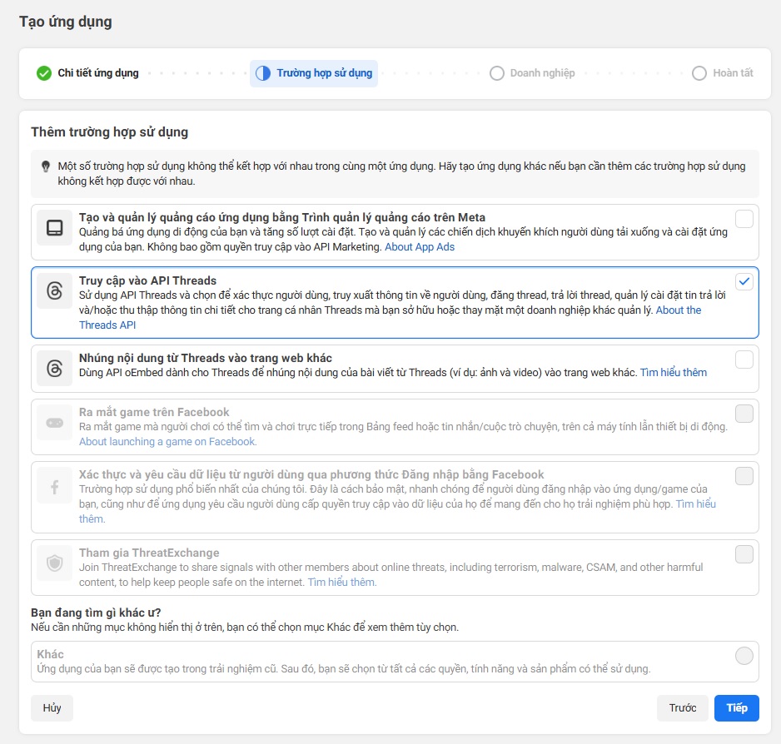The width and height of the screenshot is (781, 744).
Task: Check the Meta ads manager use case checkbox
Action: (744, 219)
